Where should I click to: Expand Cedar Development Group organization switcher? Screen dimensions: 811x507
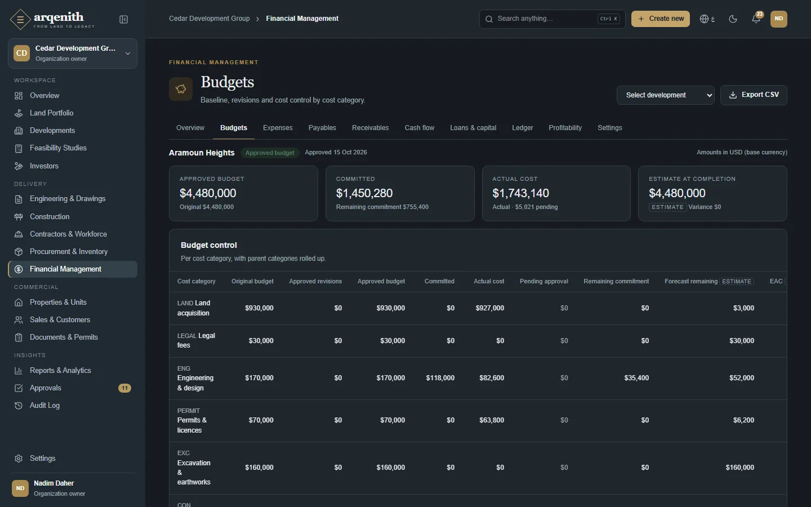[73, 54]
